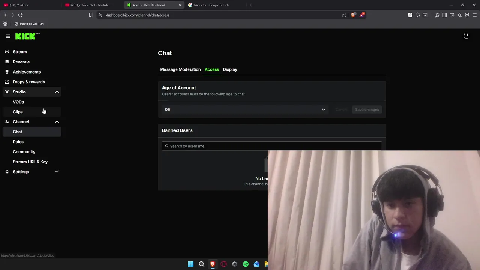Open the Stream page link
This screenshot has width=480, height=270.
pyautogui.click(x=20, y=52)
